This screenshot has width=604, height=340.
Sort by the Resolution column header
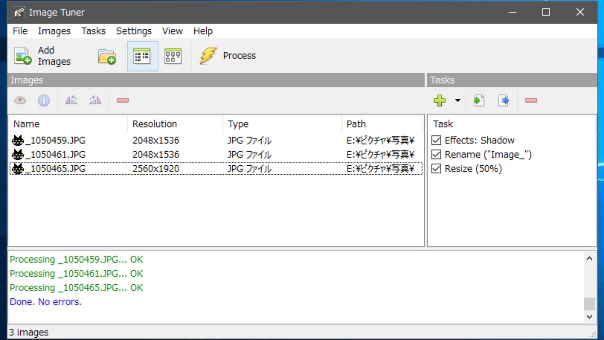tap(175, 124)
